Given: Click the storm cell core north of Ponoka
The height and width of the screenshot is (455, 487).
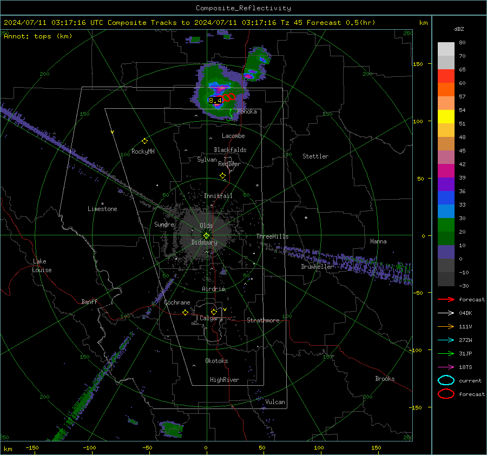Looking at the screenshot, I should pos(221,89).
